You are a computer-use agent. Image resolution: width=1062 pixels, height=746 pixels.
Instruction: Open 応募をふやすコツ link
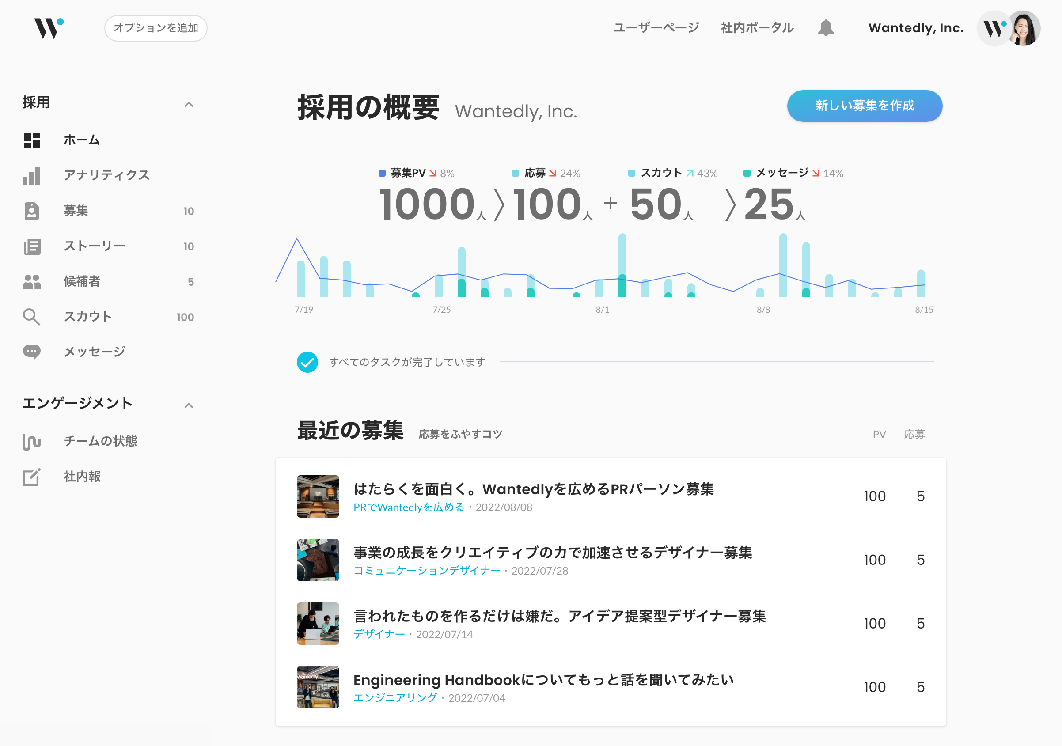tap(460, 434)
